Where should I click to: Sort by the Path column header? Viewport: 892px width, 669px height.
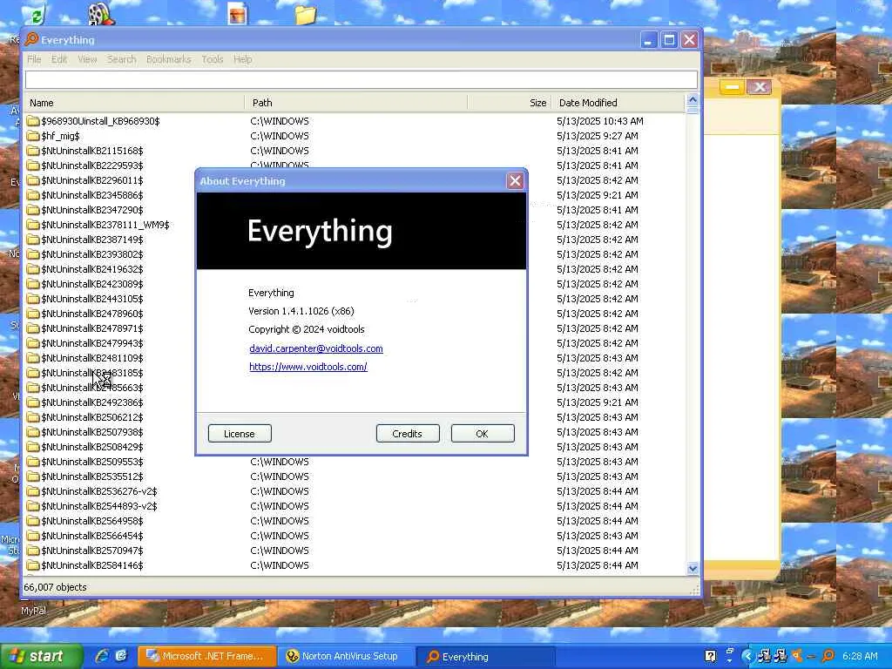[356, 103]
